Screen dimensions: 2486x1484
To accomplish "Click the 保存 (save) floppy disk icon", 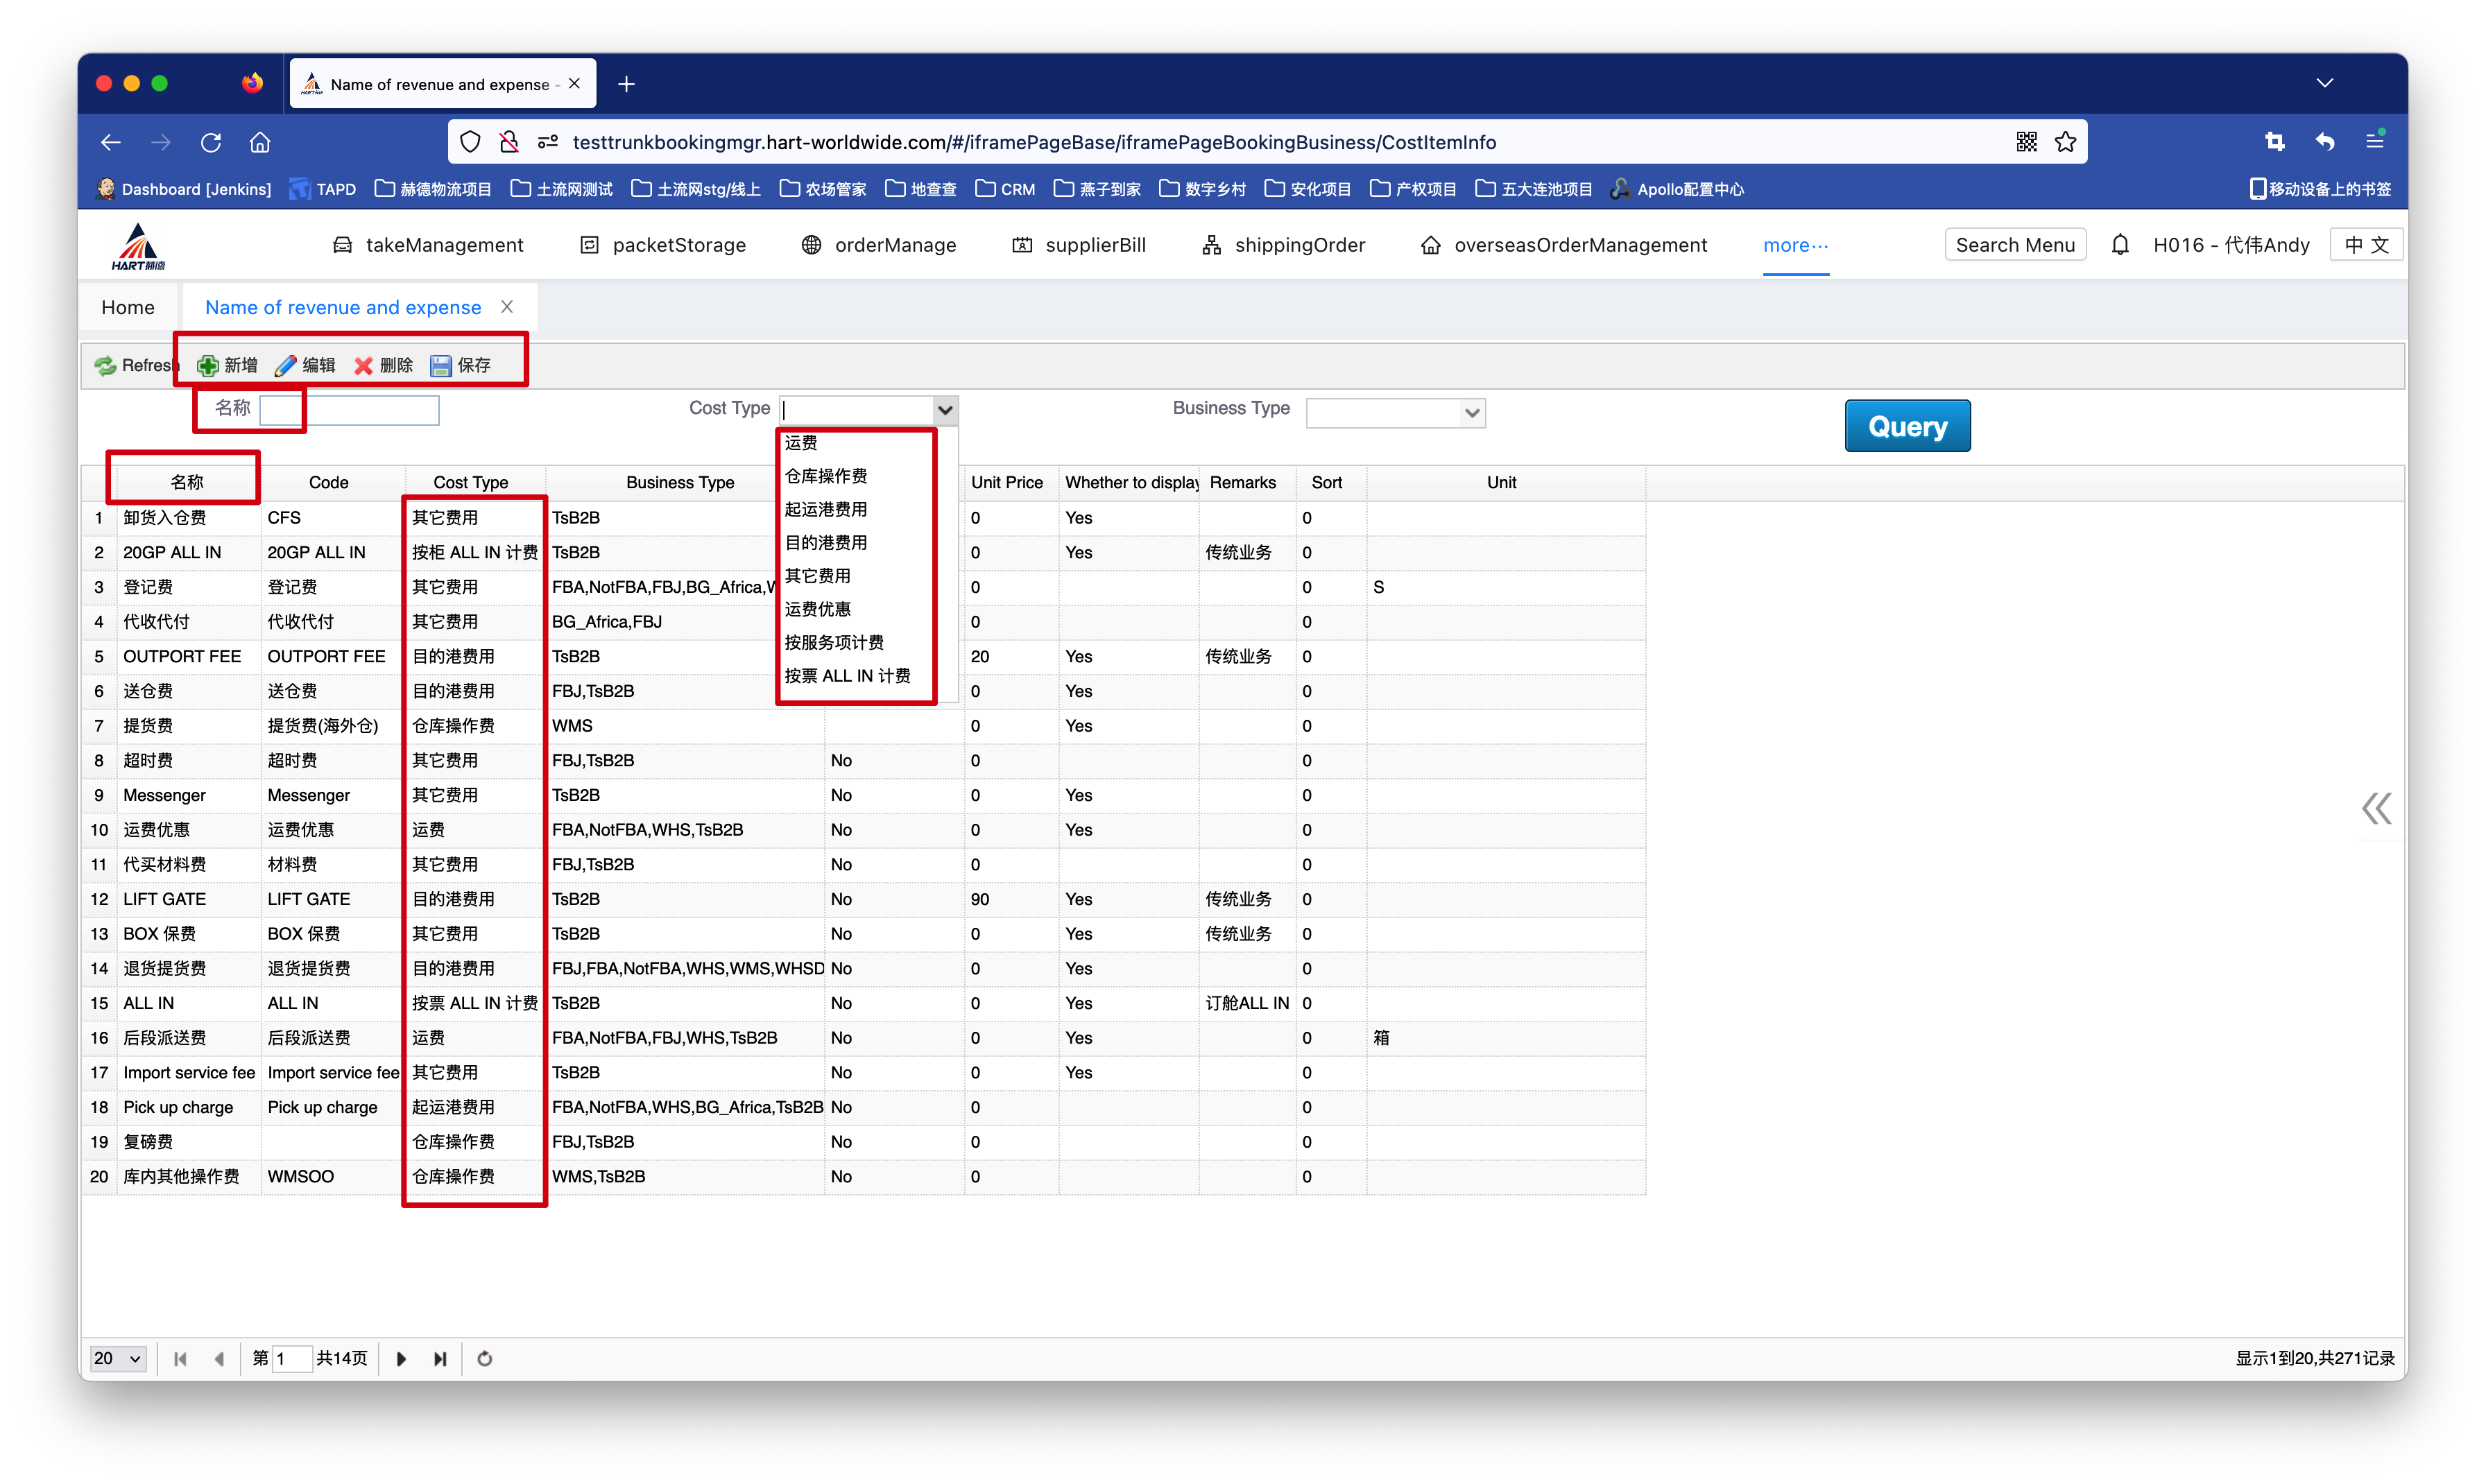I will click(441, 366).
